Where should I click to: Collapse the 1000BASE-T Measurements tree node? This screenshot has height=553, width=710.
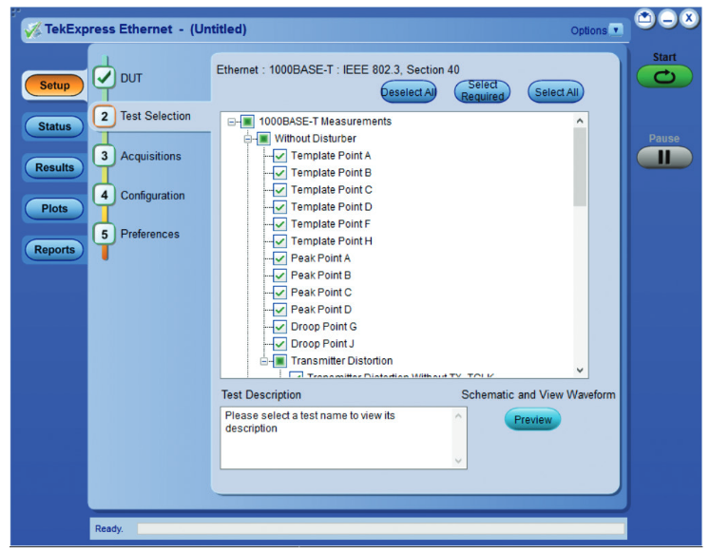233,122
